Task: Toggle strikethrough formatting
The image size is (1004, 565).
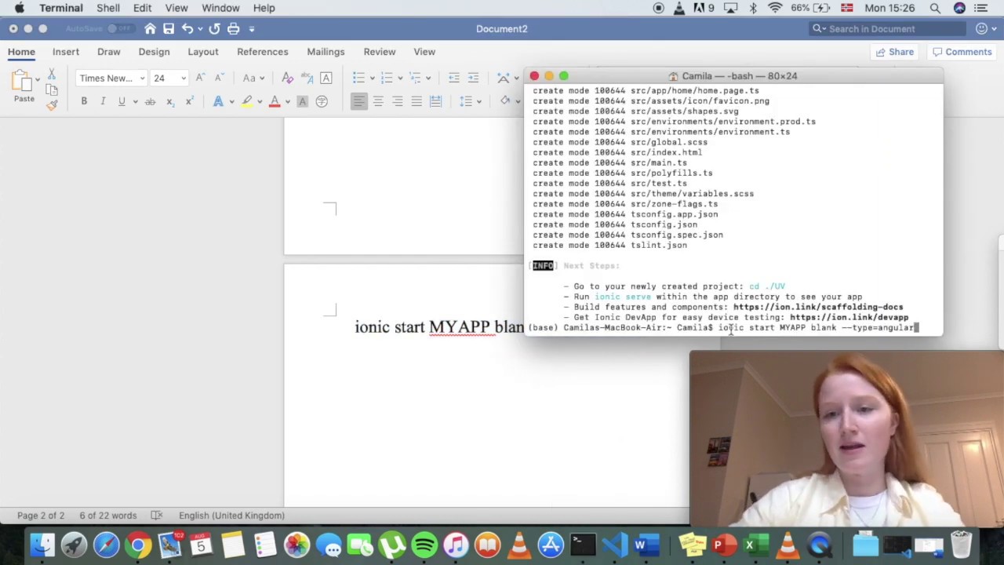Action: click(x=150, y=101)
